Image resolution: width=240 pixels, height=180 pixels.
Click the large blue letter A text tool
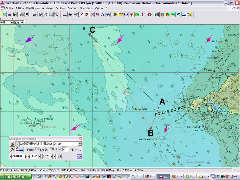pyautogui.click(x=103, y=15)
